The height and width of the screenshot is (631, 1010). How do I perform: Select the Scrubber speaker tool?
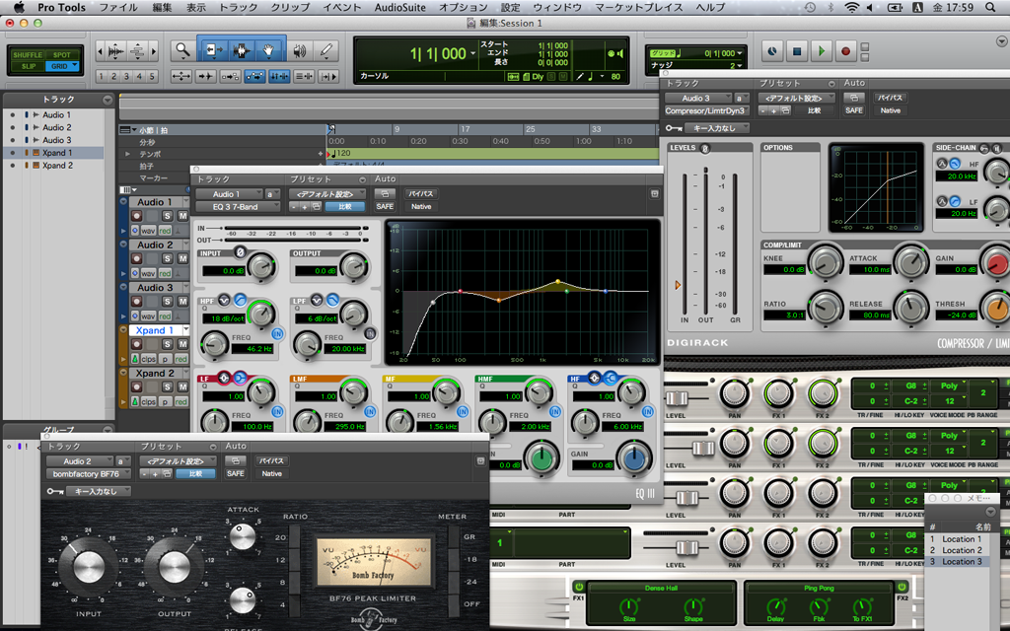click(300, 50)
